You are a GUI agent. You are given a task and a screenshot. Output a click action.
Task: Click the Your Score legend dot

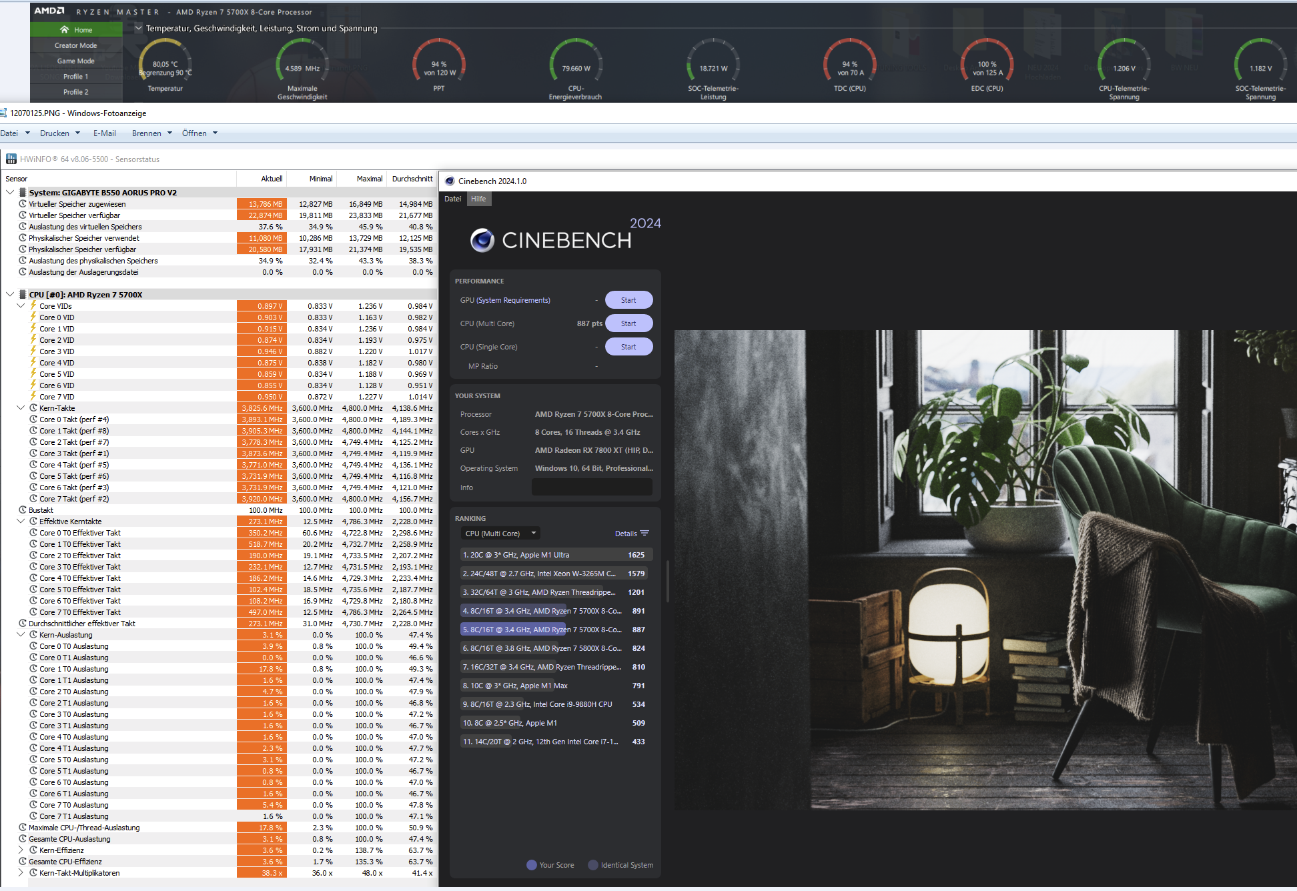pyautogui.click(x=532, y=865)
